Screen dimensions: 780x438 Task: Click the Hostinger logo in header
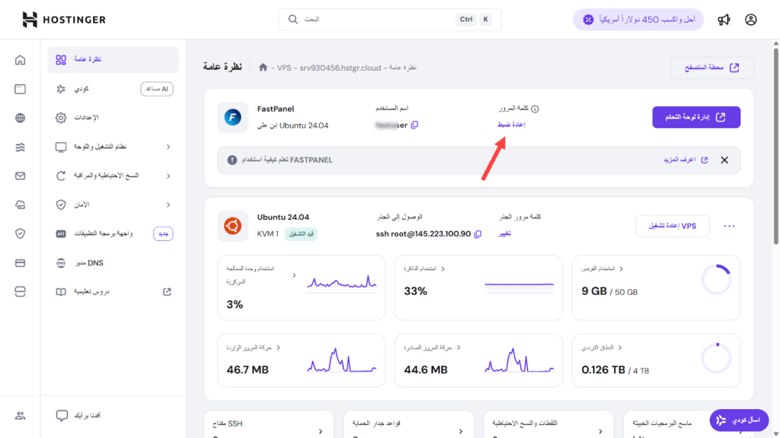tap(64, 20)
